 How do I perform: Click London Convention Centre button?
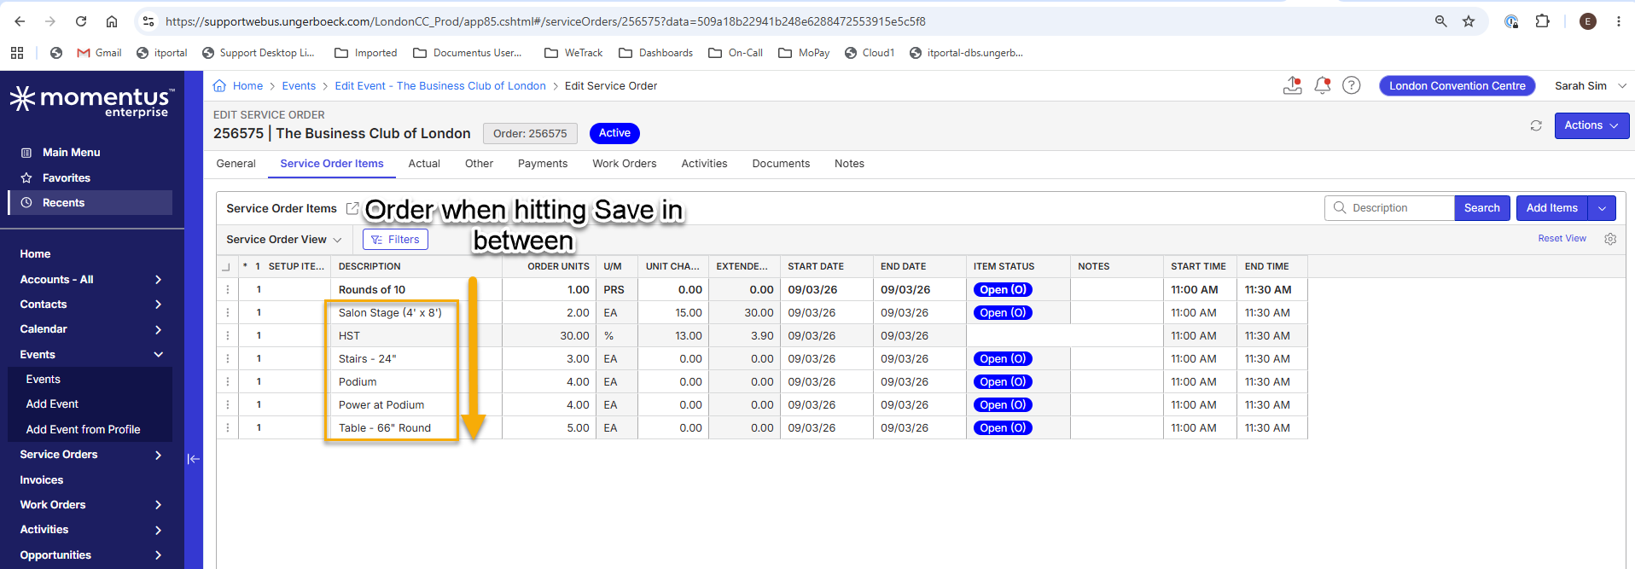[1457, 85]
